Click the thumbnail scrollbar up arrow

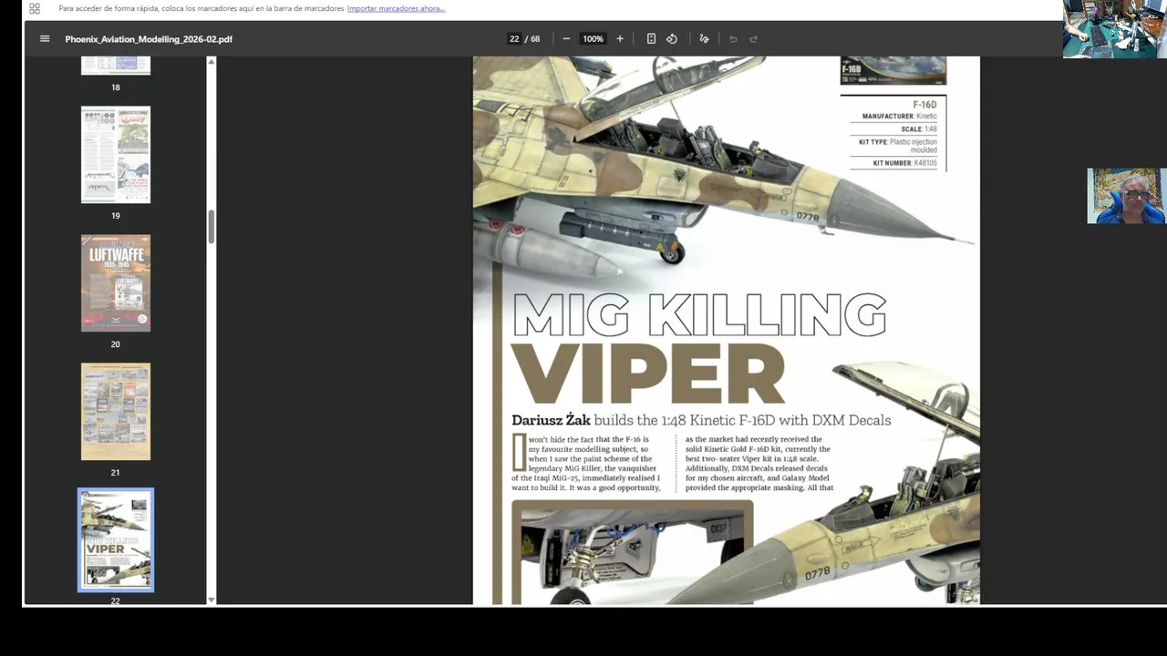(212, 61)
